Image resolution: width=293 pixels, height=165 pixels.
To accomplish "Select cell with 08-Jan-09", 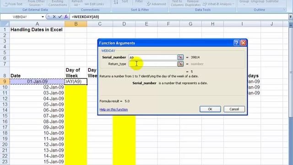I will pyautogui.click(x=37, y=122).
